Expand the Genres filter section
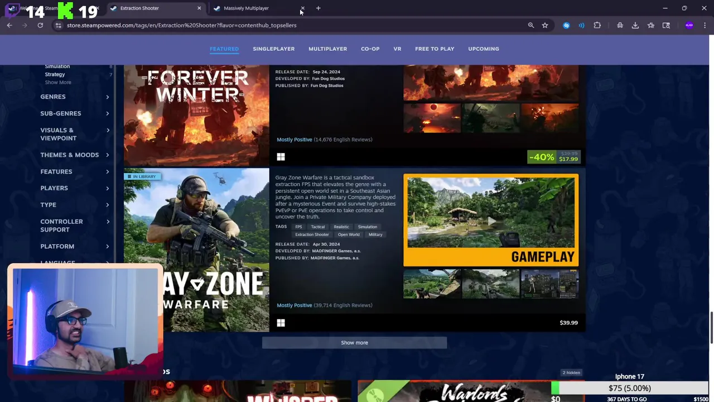The height and width of the screenshot is (402, 714). [x=75, y=97]
